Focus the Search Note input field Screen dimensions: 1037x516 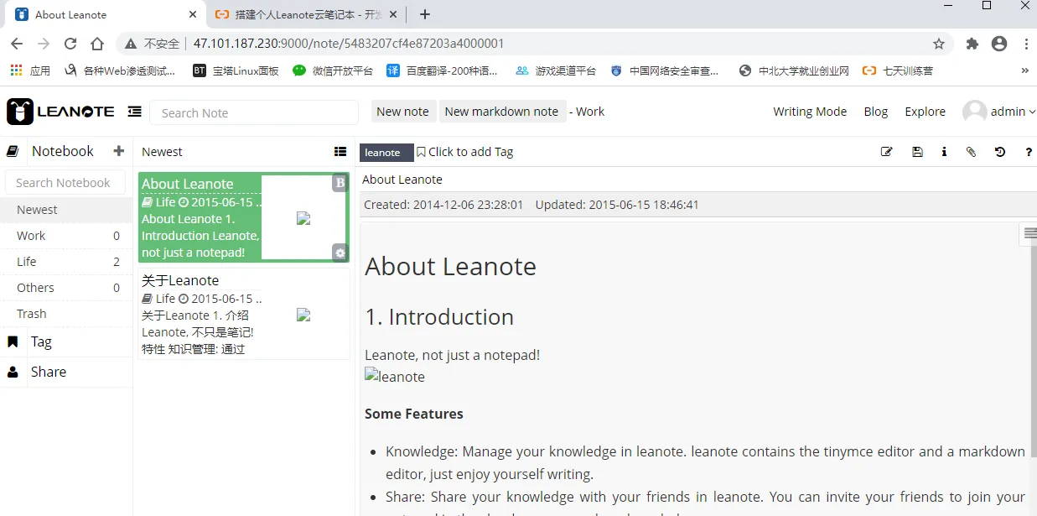(253, 112)
